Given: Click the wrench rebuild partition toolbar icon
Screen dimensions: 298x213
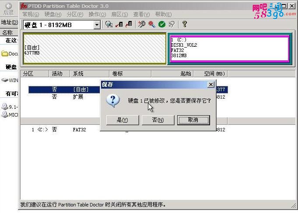Looking at the screenshot, I should [142, 24].
